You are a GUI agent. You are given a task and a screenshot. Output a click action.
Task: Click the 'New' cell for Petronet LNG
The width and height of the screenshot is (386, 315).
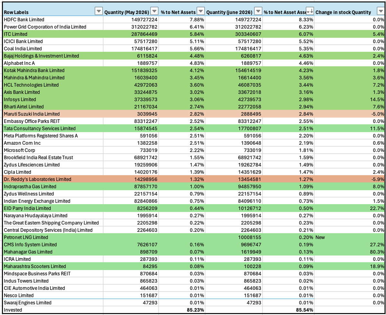(x=349, y=237)
